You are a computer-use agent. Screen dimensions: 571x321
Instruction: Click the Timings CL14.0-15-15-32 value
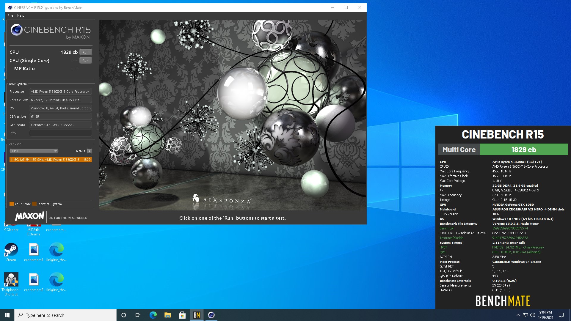pyautogui.click(x=504, y=200)
